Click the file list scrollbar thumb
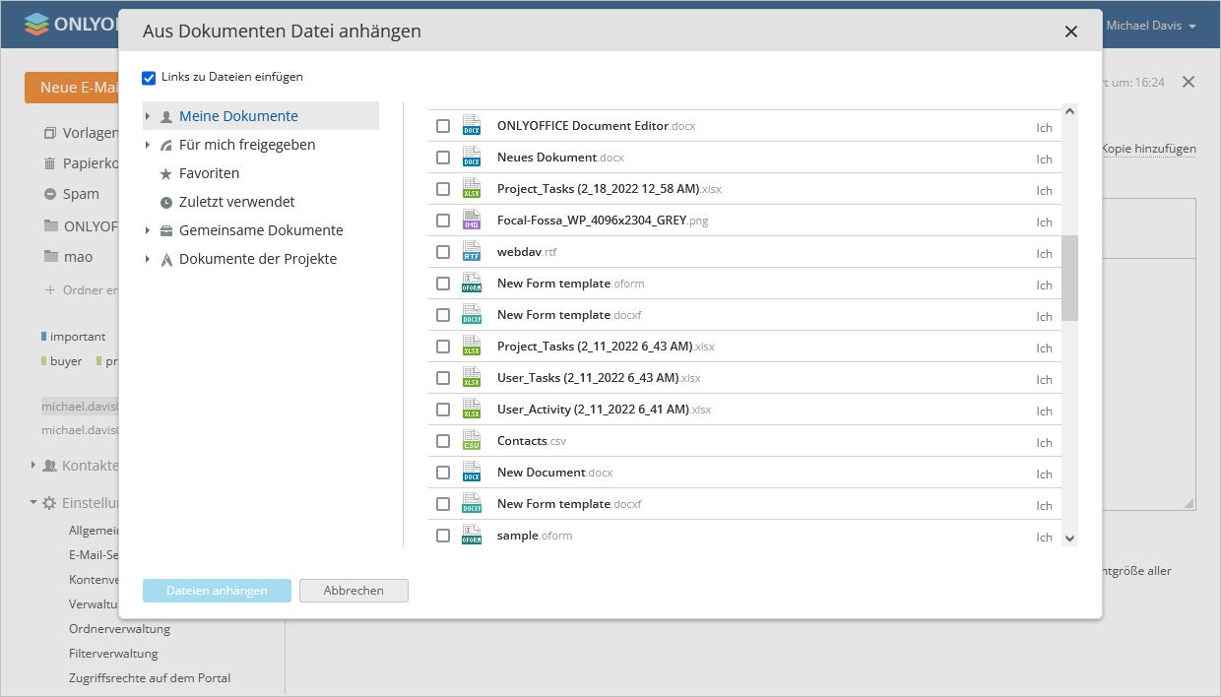The image size is (1221, 697). 1070,278
